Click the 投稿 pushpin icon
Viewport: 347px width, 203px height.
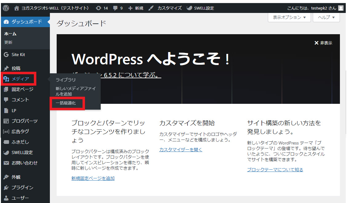coord(6,68)
